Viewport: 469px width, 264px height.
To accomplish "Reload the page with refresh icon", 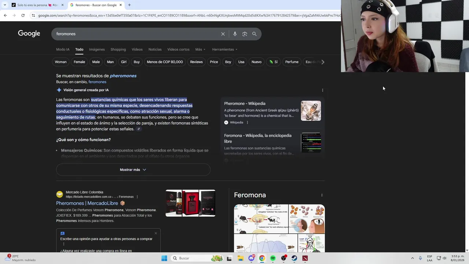I will pos(23,15).
